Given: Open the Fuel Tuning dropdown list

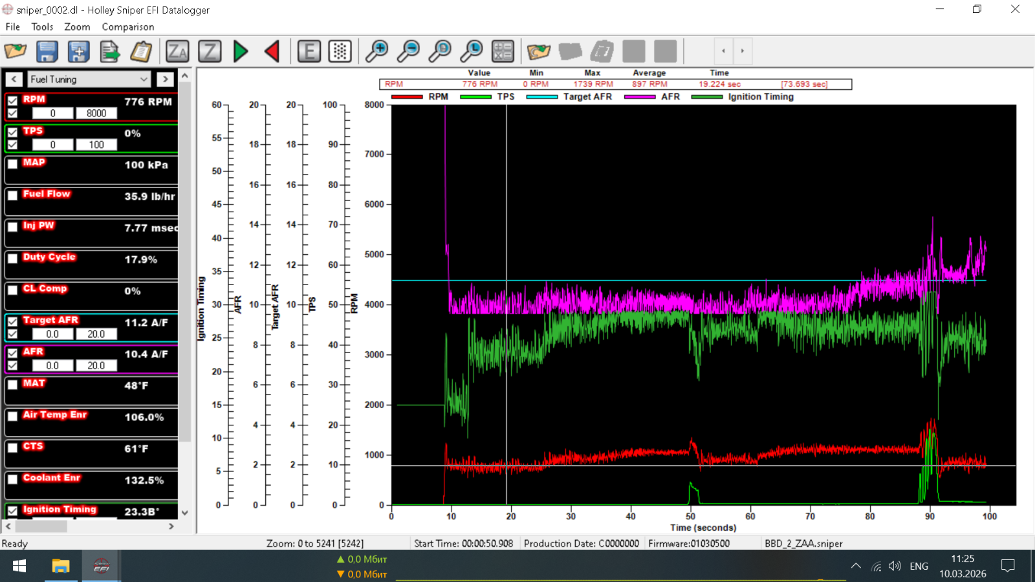Looking at the screenshot, I should [144, 79].
